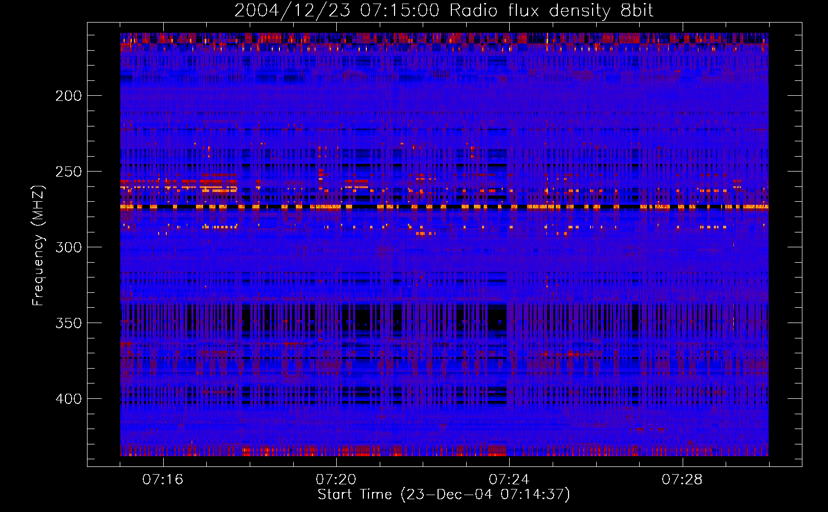Click the plot title '2004/12/23 07:15:00 Radio flux density 8bit'
This screenshot has width=828, height=512.
(444, 11)
